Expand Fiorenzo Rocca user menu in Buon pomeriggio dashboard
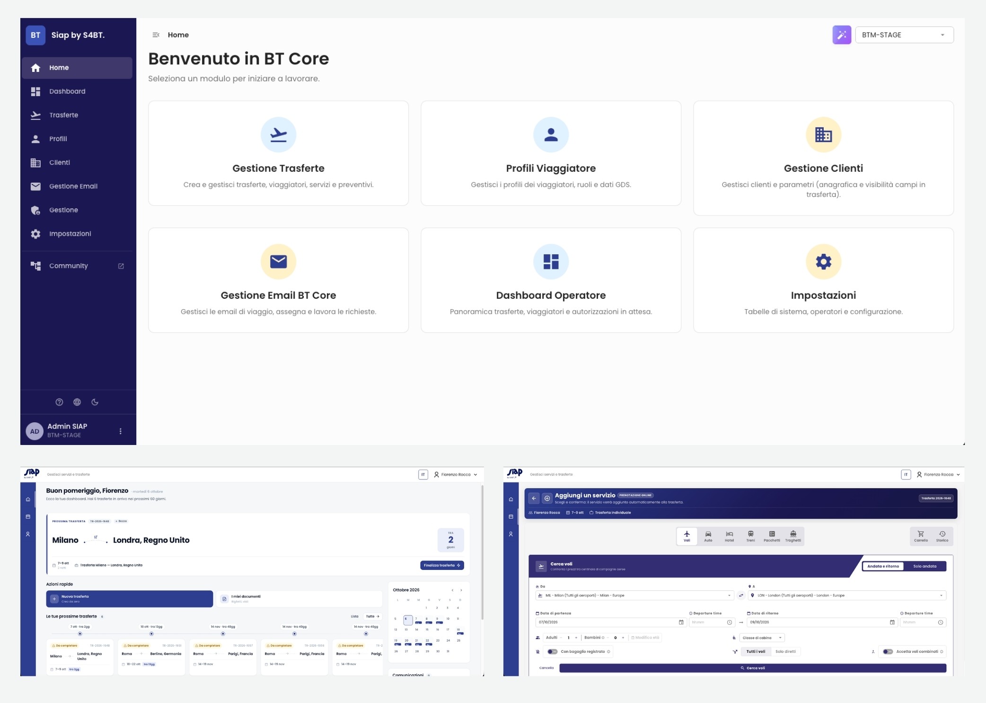986x703 pixels. coord(456,474)
